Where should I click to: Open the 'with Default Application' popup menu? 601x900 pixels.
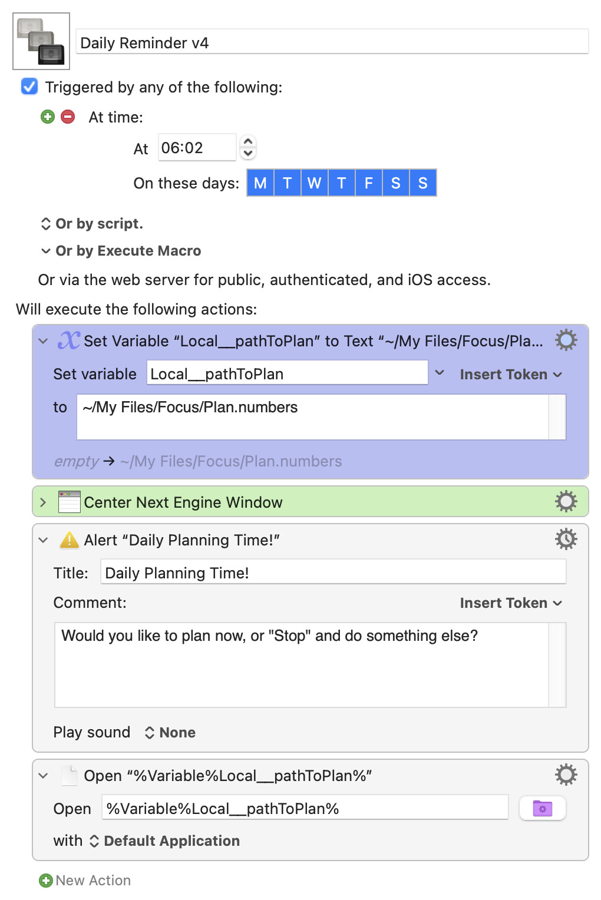(165, 841)
